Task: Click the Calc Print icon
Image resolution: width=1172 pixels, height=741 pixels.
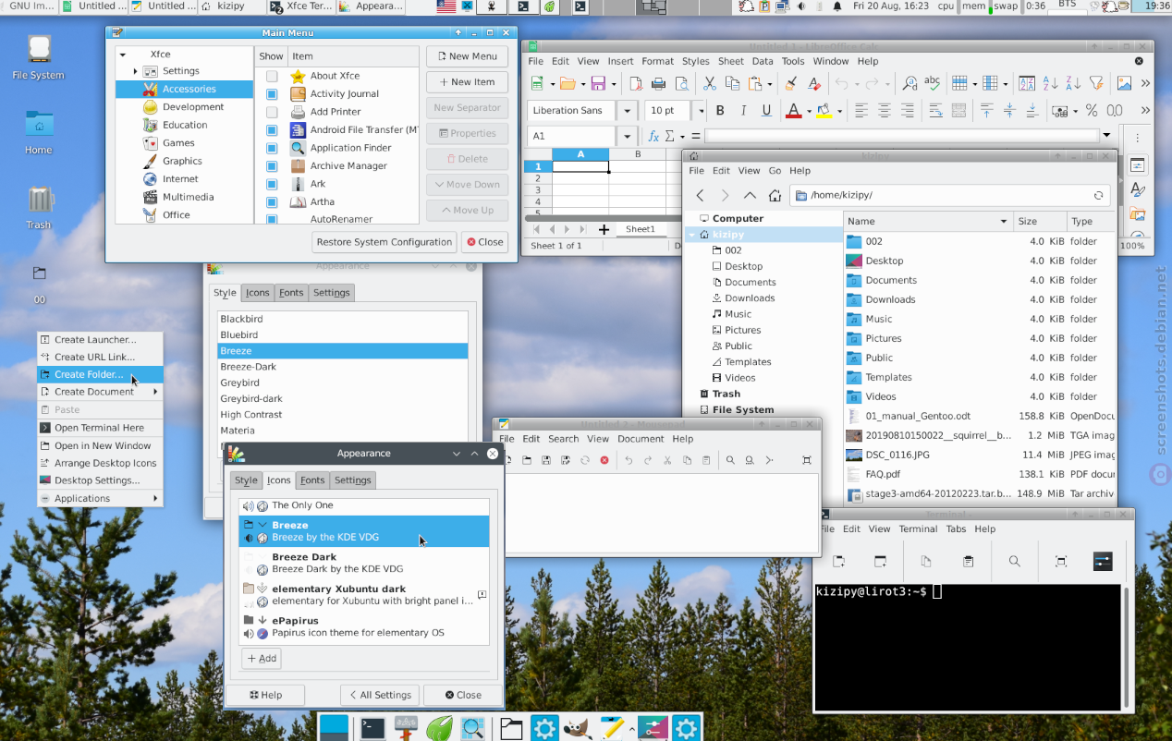Action: click(658, 84)
